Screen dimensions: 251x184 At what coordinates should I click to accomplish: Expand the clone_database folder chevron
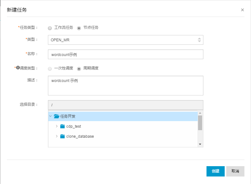tap(56, 136)
